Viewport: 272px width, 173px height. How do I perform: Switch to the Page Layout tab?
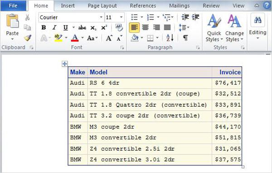102,6
